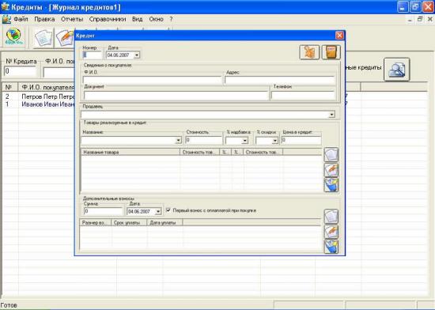Screen dimensions: 435x310
Task: Click Дата уплаты column header
Action: tap(165, 223)
